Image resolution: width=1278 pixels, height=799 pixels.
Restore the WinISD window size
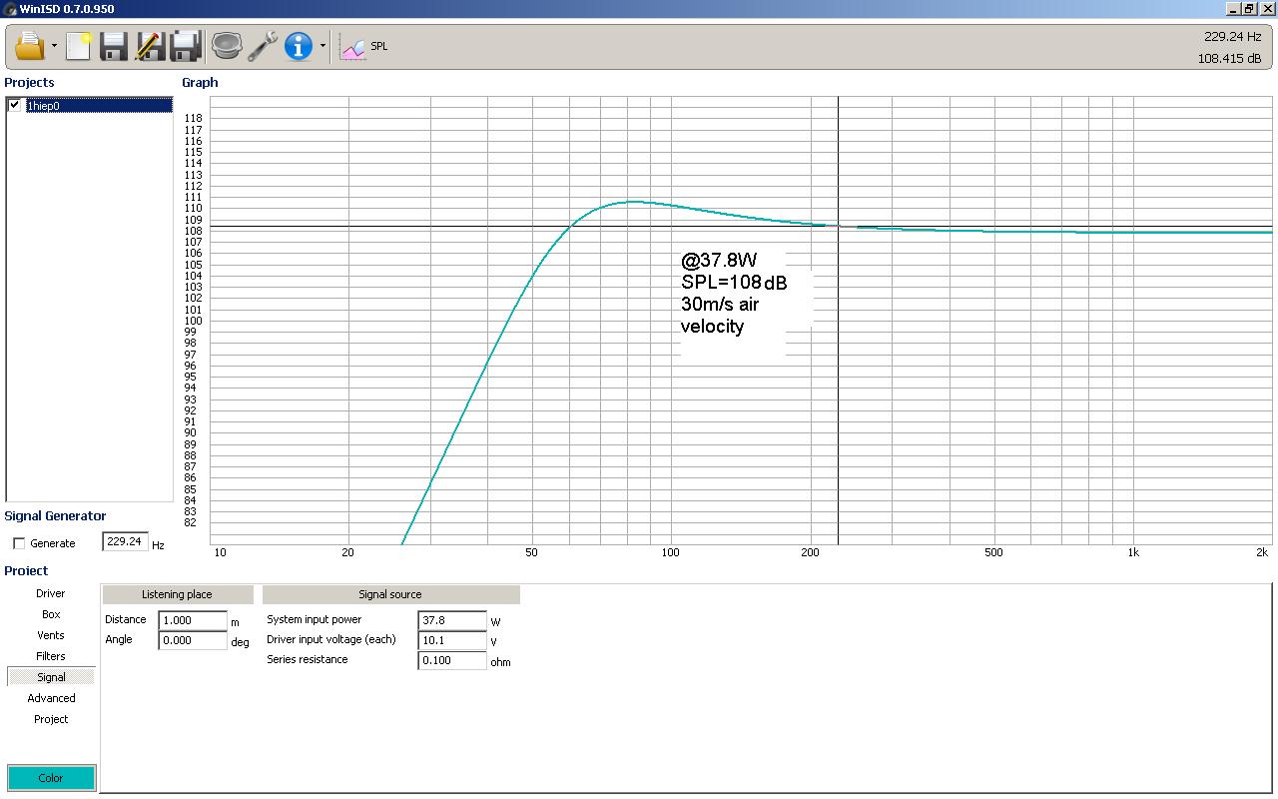(x=1249, y=9)
